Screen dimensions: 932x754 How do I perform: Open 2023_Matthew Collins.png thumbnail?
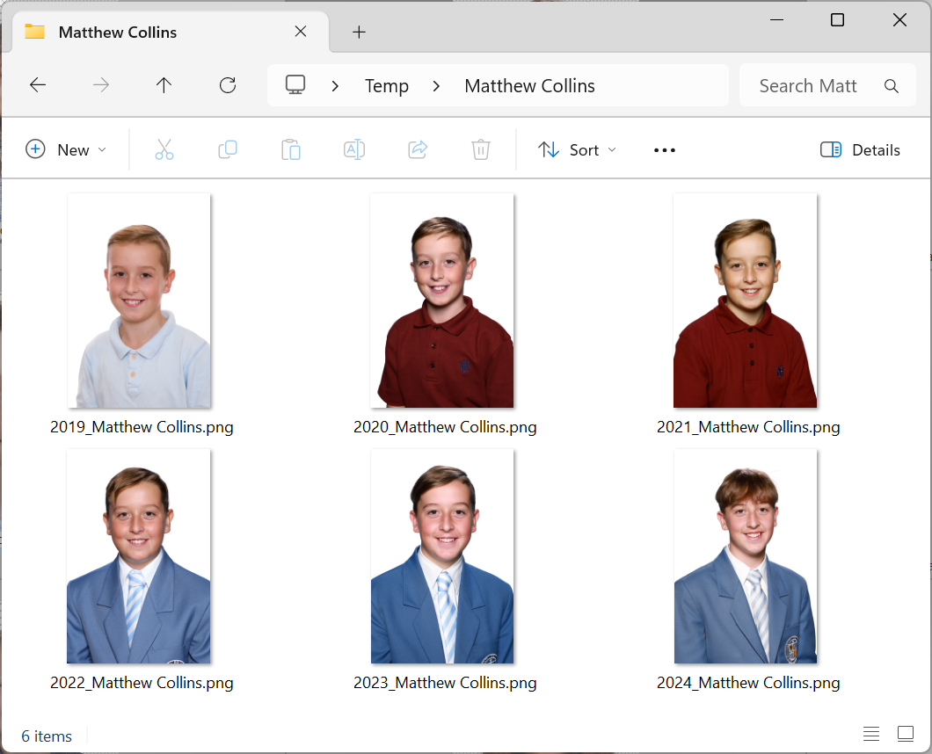point(441,555)
